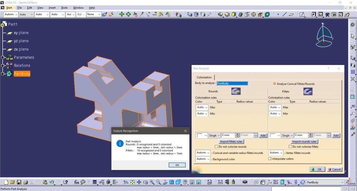Select zx plane in the tree
The width and height of the screenshot is (357, 191).
[21, 49]
